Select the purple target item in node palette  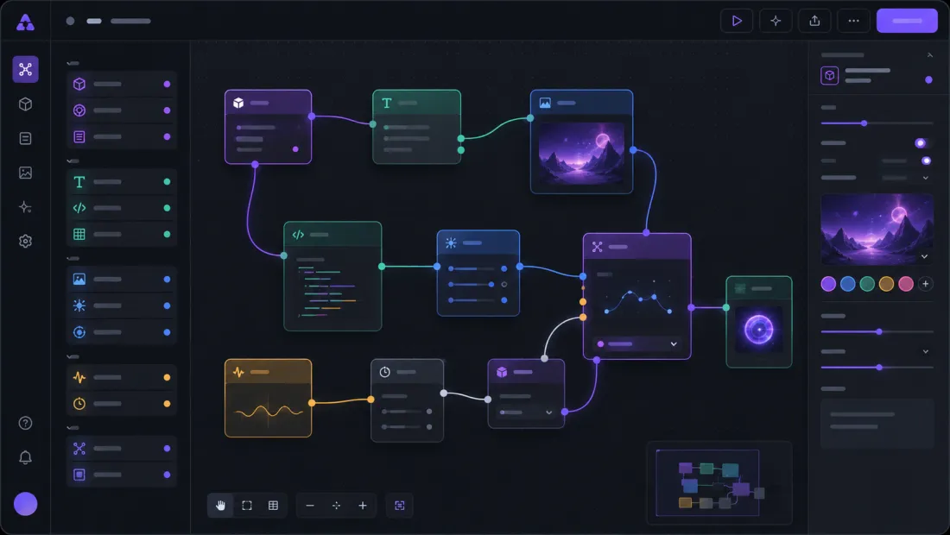tap(122, 110)
